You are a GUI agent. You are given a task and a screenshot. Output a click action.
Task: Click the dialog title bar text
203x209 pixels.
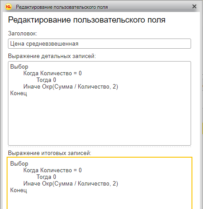62,7
